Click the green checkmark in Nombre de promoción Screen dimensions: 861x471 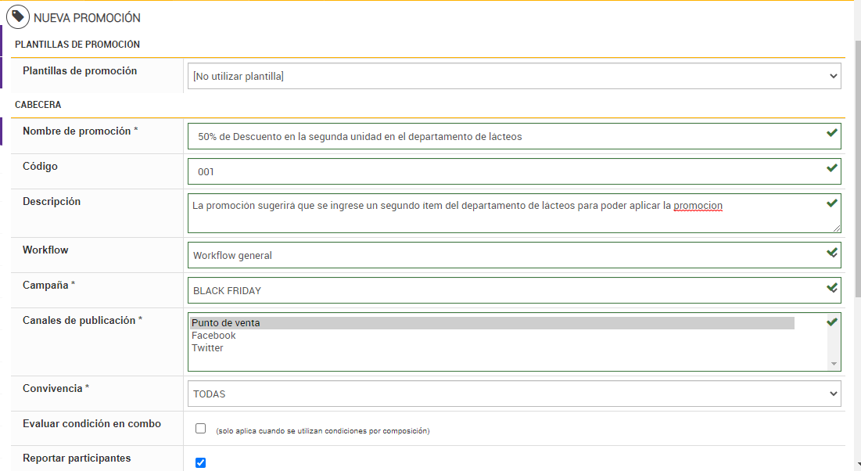[832, 133]
